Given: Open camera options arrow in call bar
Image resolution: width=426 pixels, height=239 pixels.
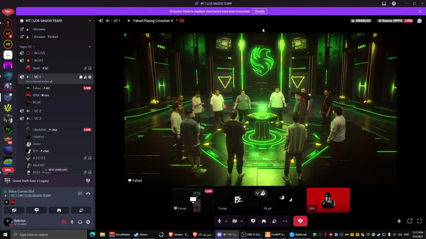Looking at the screenshot, I should tap(242, 221).
